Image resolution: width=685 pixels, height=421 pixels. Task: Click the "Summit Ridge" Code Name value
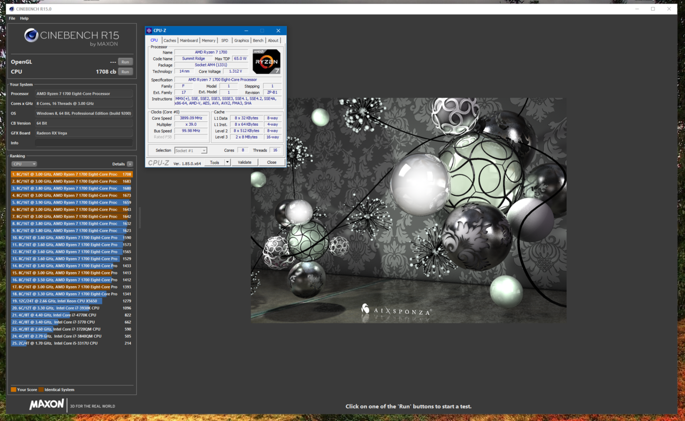point(193,58)
